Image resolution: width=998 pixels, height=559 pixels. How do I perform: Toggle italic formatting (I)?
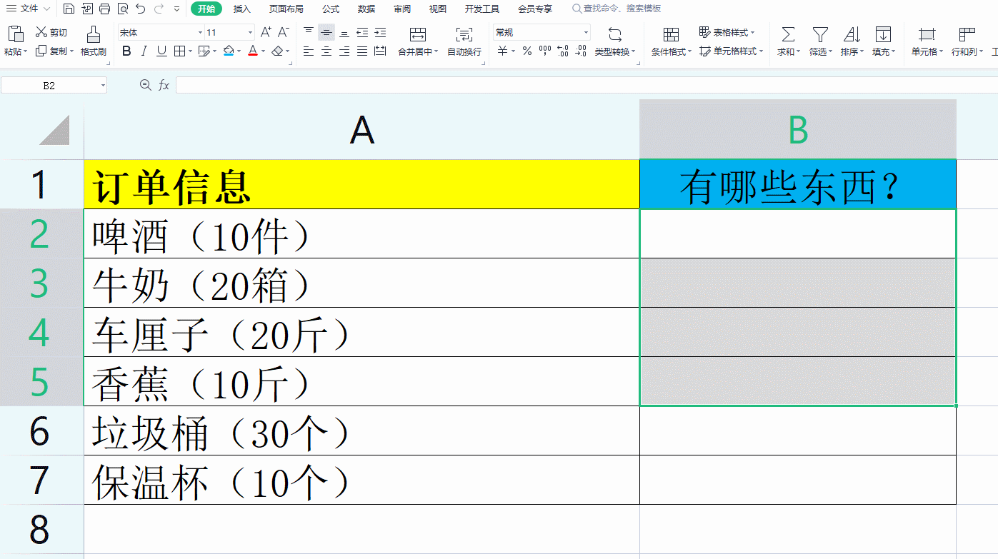tap(144, 51)
